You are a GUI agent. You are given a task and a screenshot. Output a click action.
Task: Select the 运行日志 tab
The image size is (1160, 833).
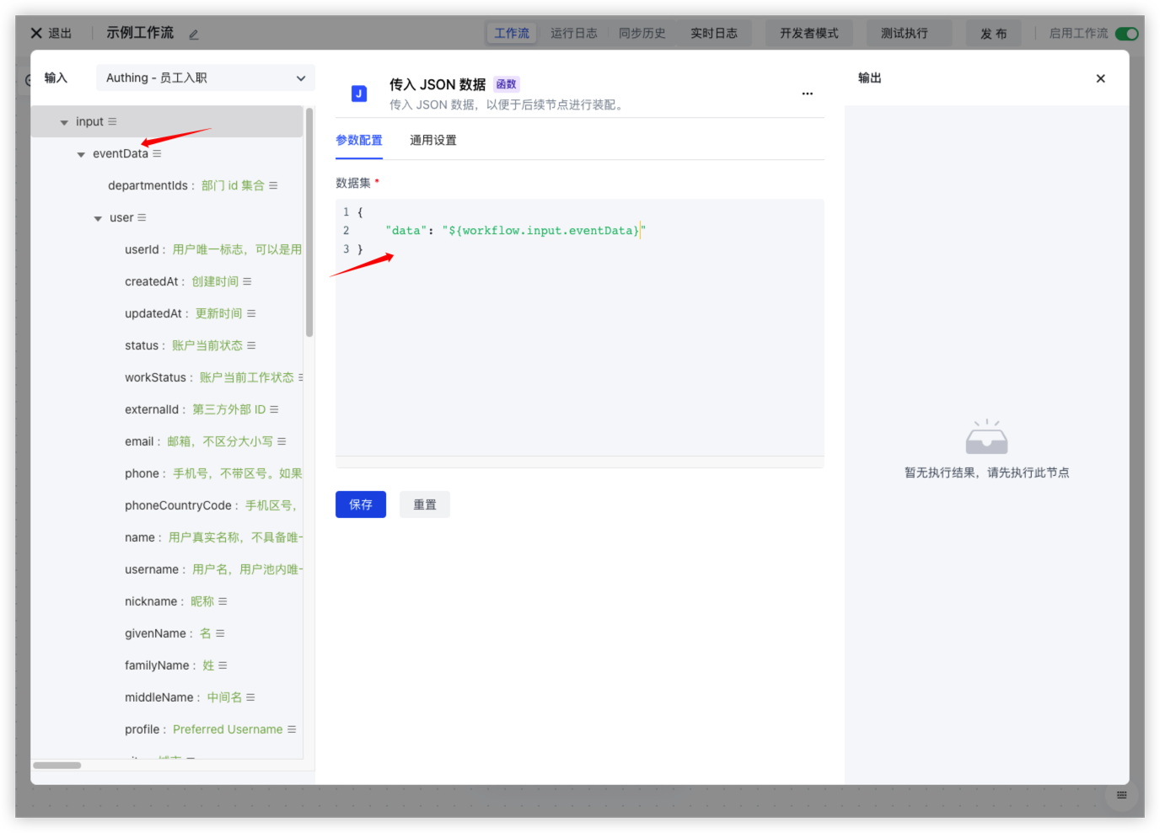pyautogui.click(x=573, y=34)
